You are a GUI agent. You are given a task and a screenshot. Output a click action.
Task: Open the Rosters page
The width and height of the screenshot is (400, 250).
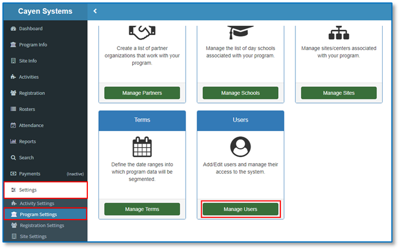click(45, 109)
